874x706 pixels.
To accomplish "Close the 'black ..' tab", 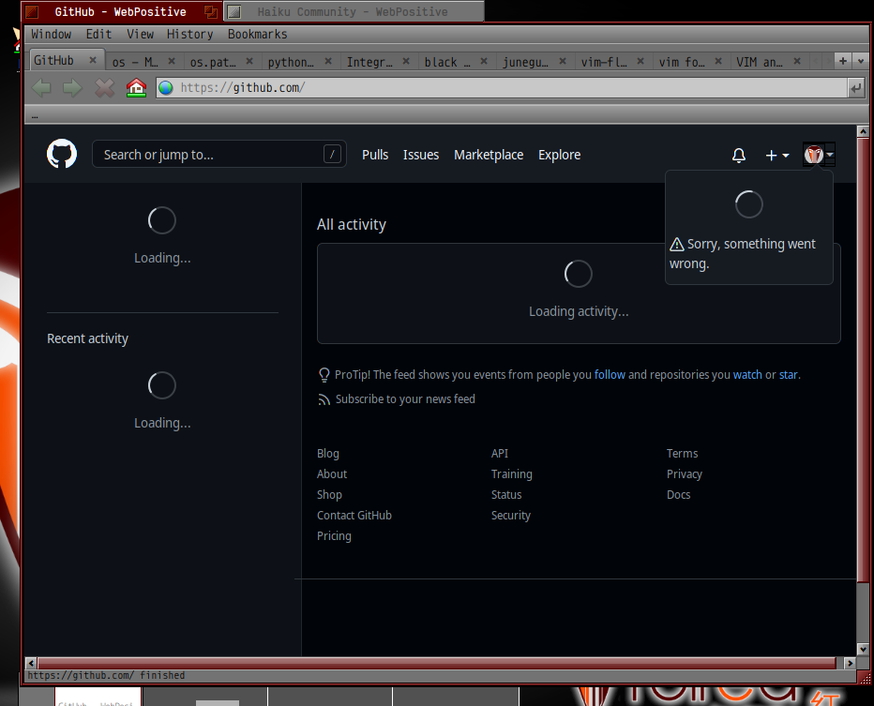I will pos(484,61).
